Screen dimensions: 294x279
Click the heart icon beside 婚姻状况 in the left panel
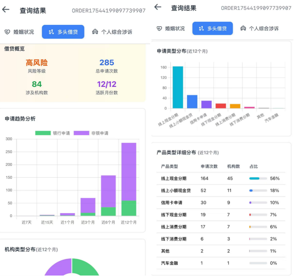coord(7,32)
